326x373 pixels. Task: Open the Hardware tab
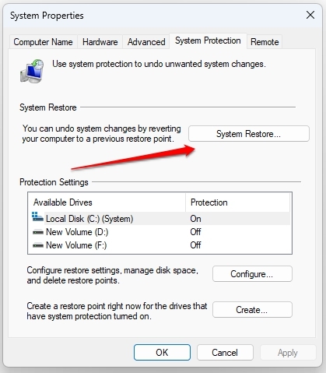100,42
